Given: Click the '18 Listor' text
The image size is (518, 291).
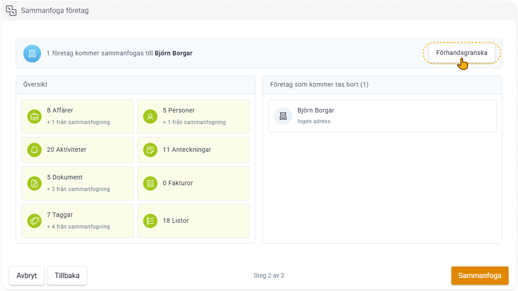Looking at the screenshot, I should tap(176, 221).
